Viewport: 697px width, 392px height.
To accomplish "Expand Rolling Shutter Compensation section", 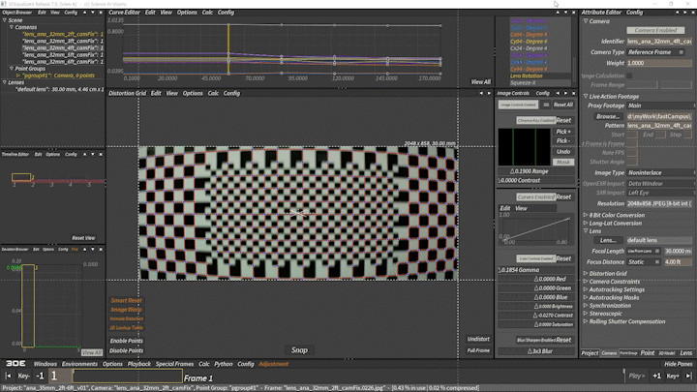I will pyautogui.click(x=586, y=321).
